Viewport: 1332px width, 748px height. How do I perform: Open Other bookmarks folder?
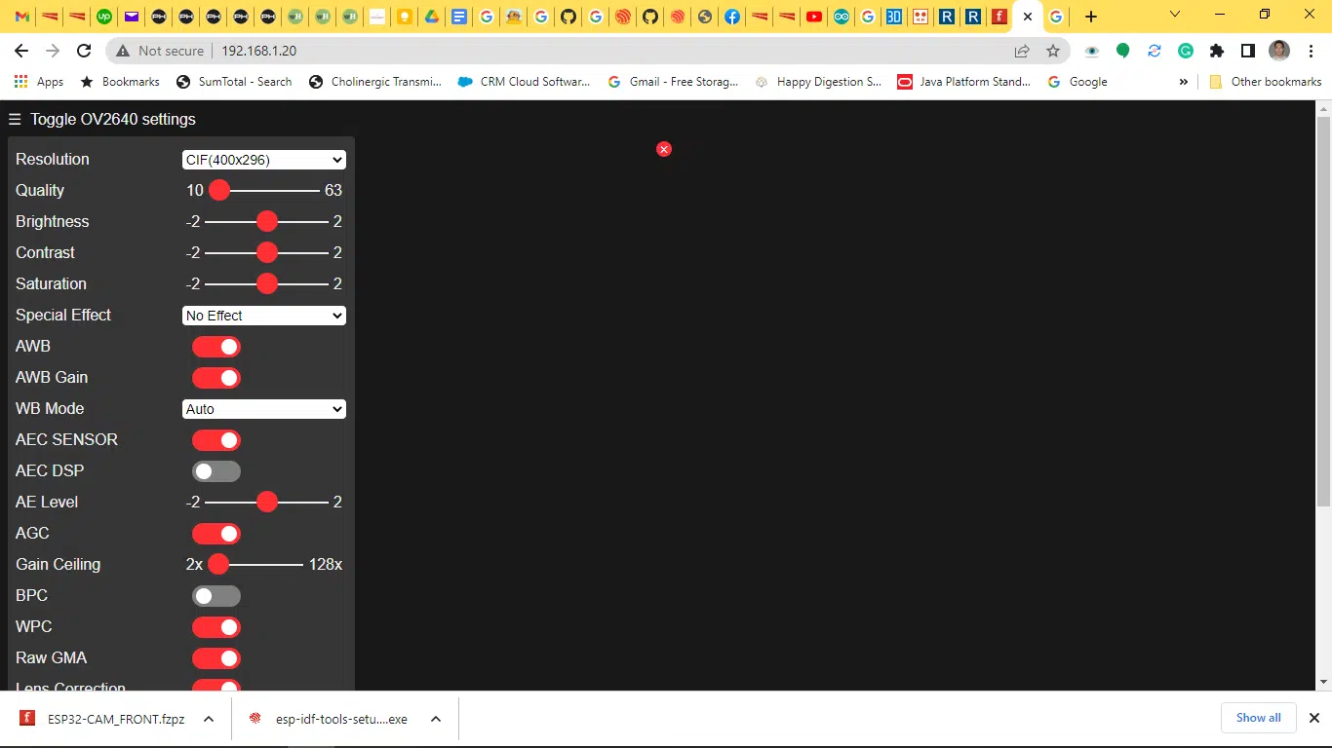click(1266, 82)
